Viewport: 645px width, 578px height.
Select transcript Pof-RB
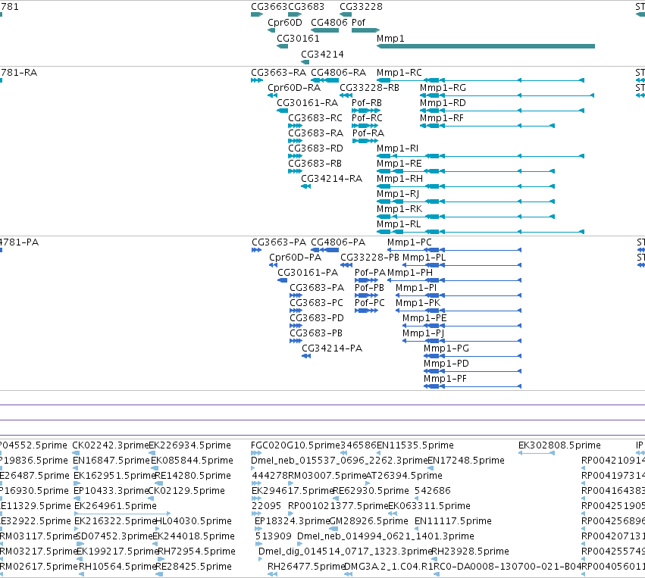point(367,103)
